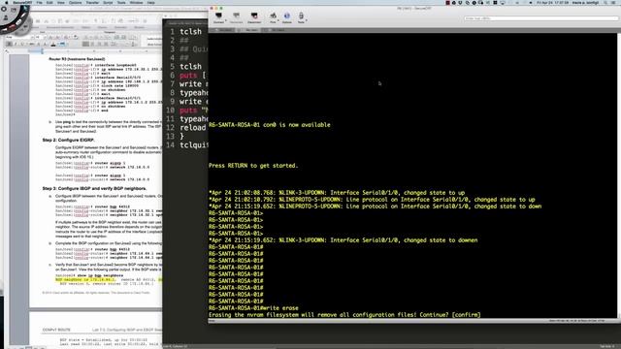Open the SecureCRT application menu
The width and height of the screenshot is (621, 349).
22,2
